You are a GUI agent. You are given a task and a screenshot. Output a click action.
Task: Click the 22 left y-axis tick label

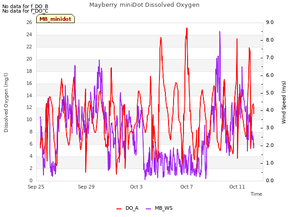(x=29, y=47)
